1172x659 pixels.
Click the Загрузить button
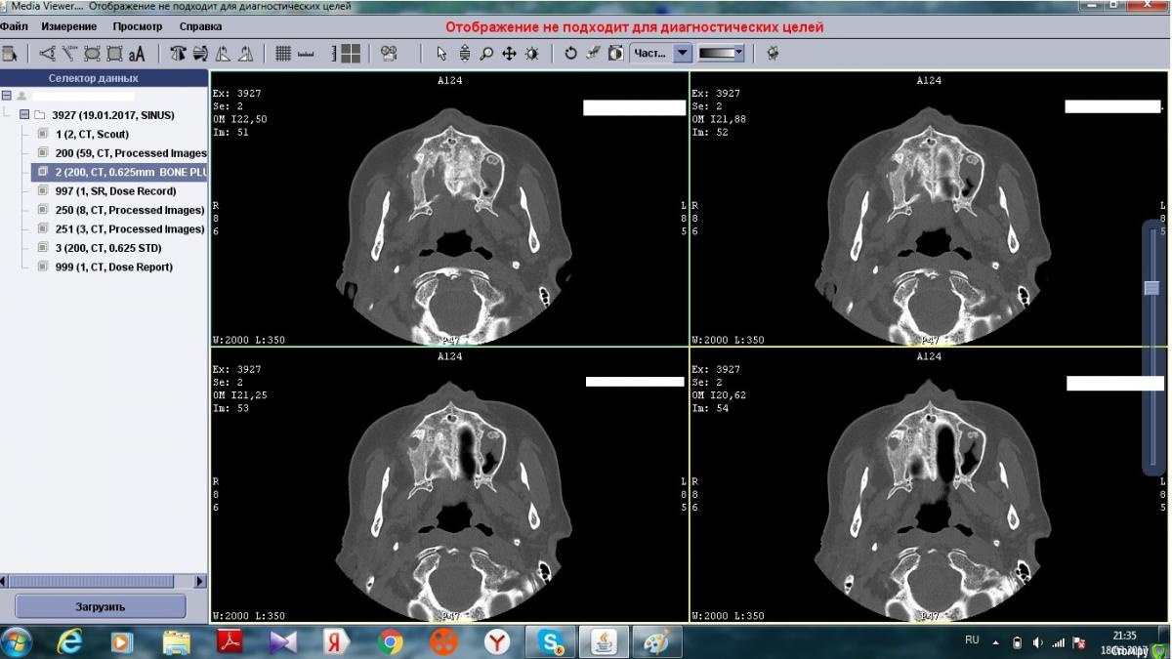point(101,606)
